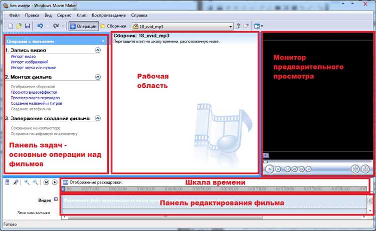The image size is (376, 231).
Task: Open the Справка menu
Action: pos(139,15)
